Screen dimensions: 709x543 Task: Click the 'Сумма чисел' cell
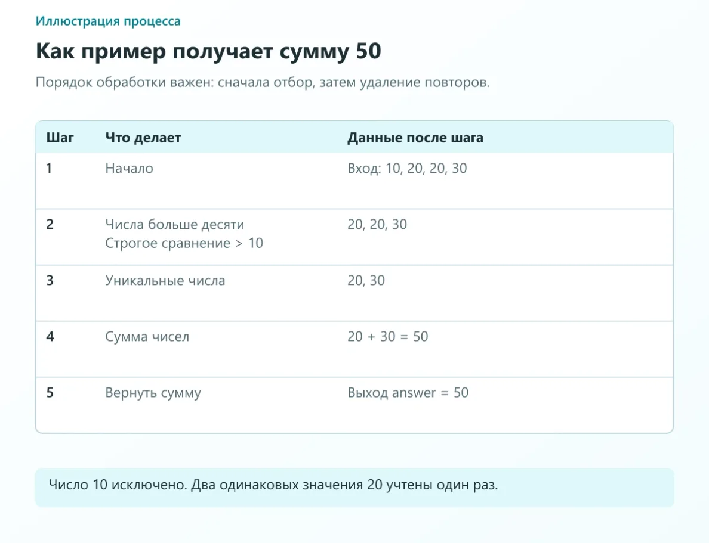[x=147, y=337]
